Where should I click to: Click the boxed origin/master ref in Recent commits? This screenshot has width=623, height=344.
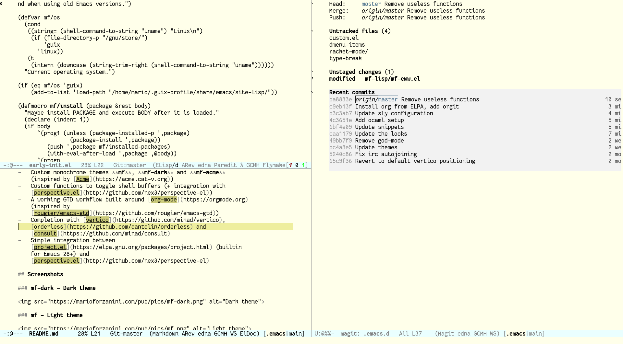(376, 99)
